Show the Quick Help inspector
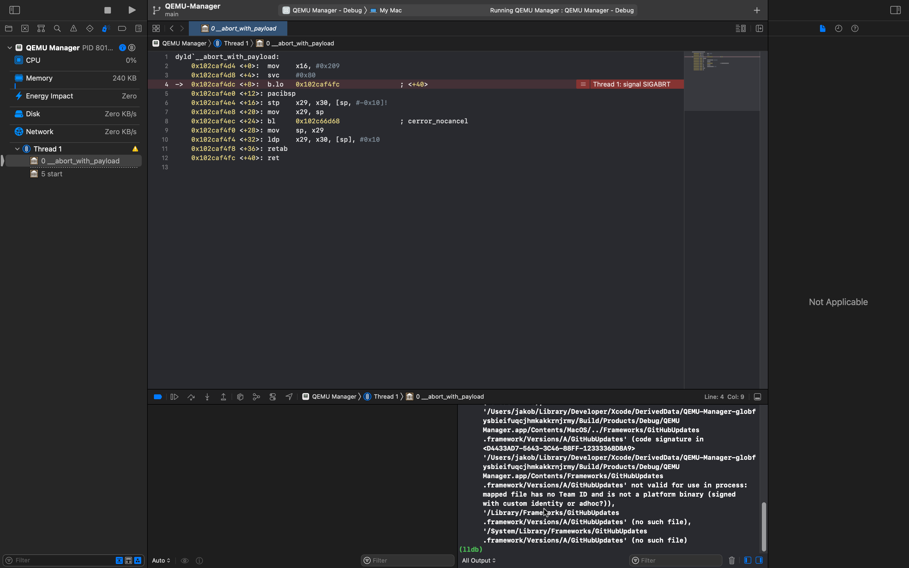This screenshot has width=909, height=568. coord(855,29)
